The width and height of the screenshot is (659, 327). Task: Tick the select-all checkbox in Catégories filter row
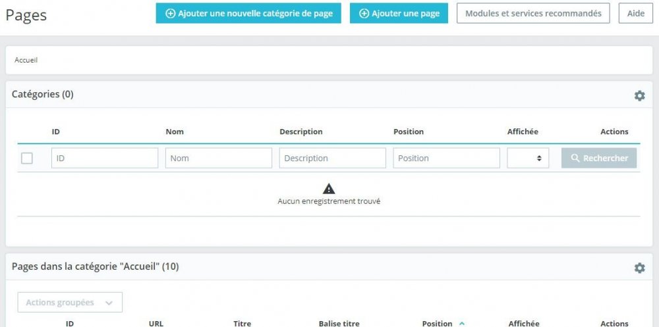[x=27, y=158]
